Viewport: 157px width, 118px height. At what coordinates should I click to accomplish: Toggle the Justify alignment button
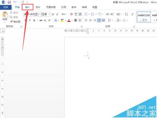pos(99,20)
